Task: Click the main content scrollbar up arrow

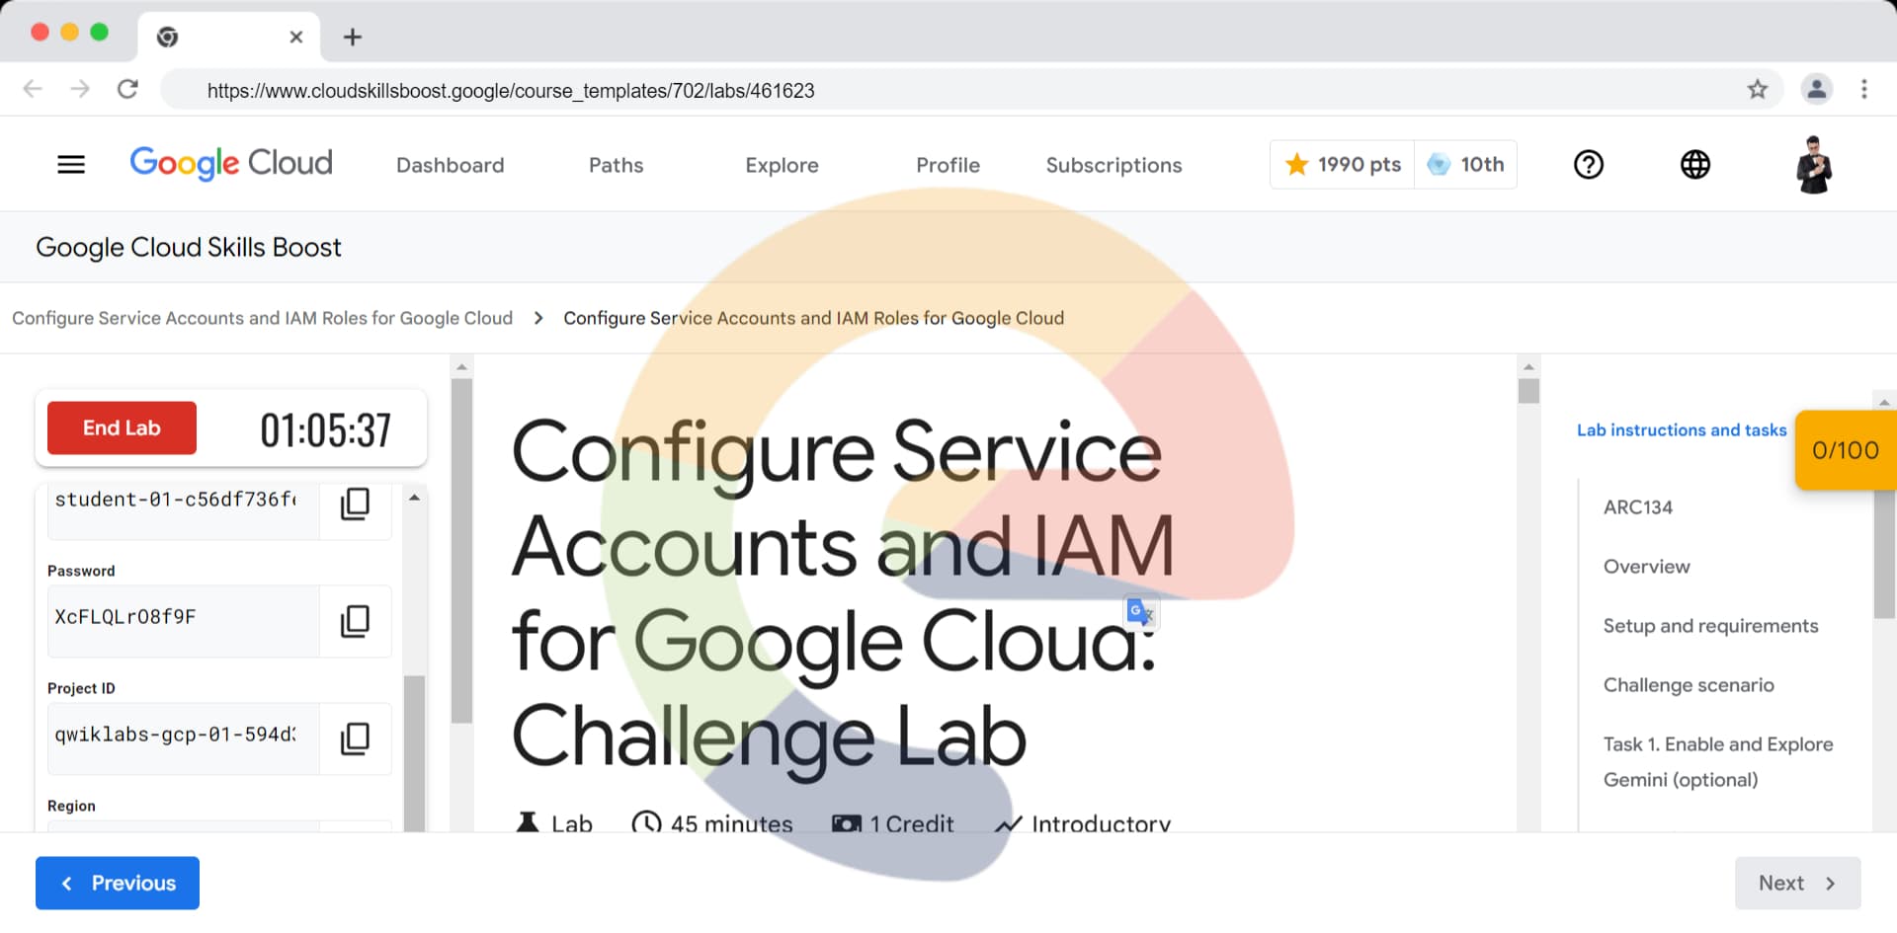Action: [1528, 367]
